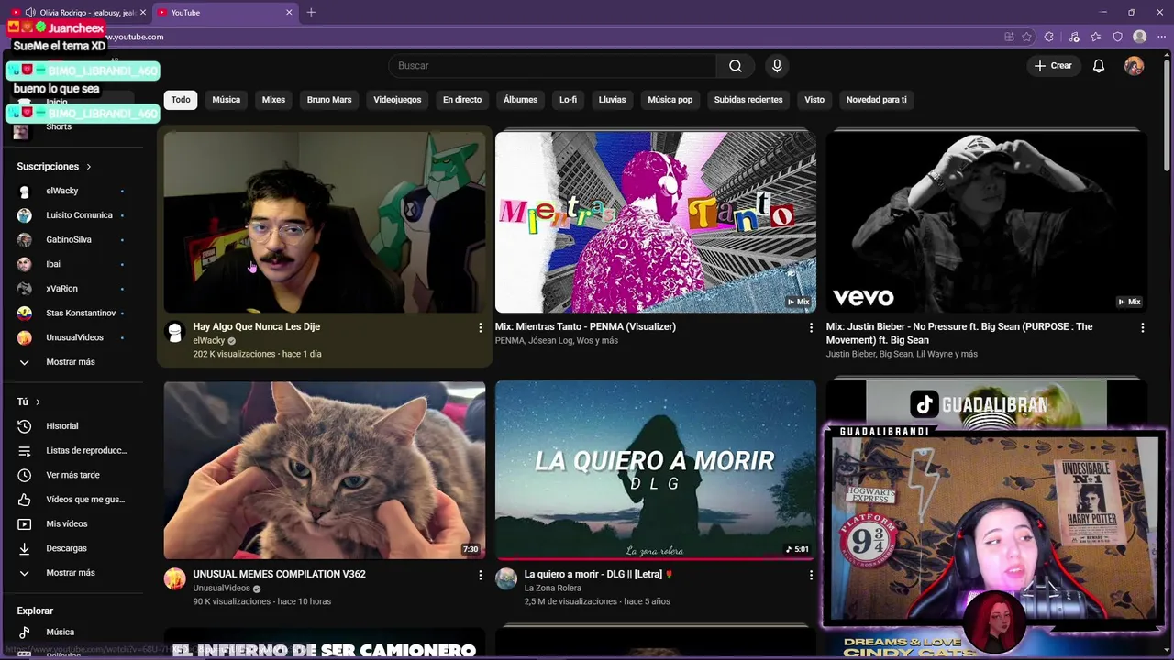
Task: Open the YouTube account avatar menu
Action: coord(1135,66)
